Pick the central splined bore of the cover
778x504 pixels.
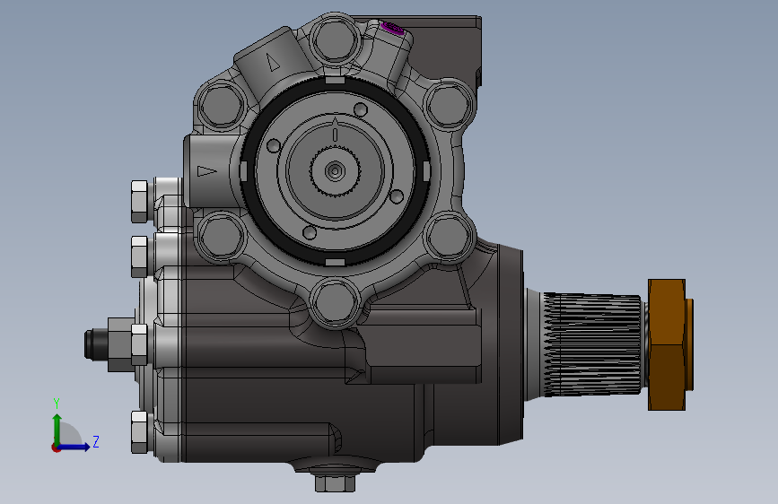click(335, 171)
